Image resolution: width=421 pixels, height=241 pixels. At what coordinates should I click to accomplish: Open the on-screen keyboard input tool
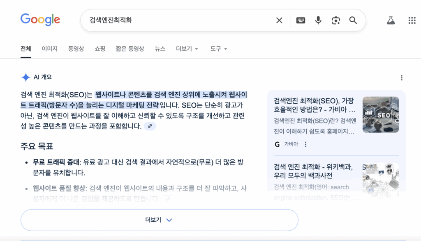click(301, 20)
